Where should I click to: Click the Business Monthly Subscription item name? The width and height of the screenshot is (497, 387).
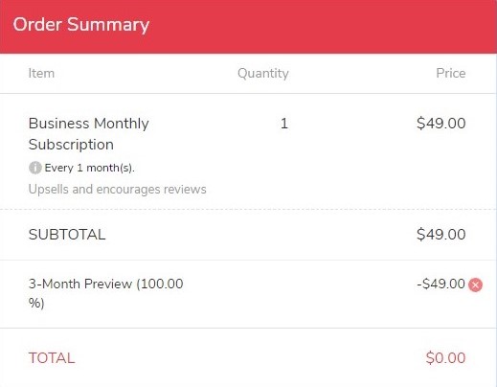coord(89,134)
